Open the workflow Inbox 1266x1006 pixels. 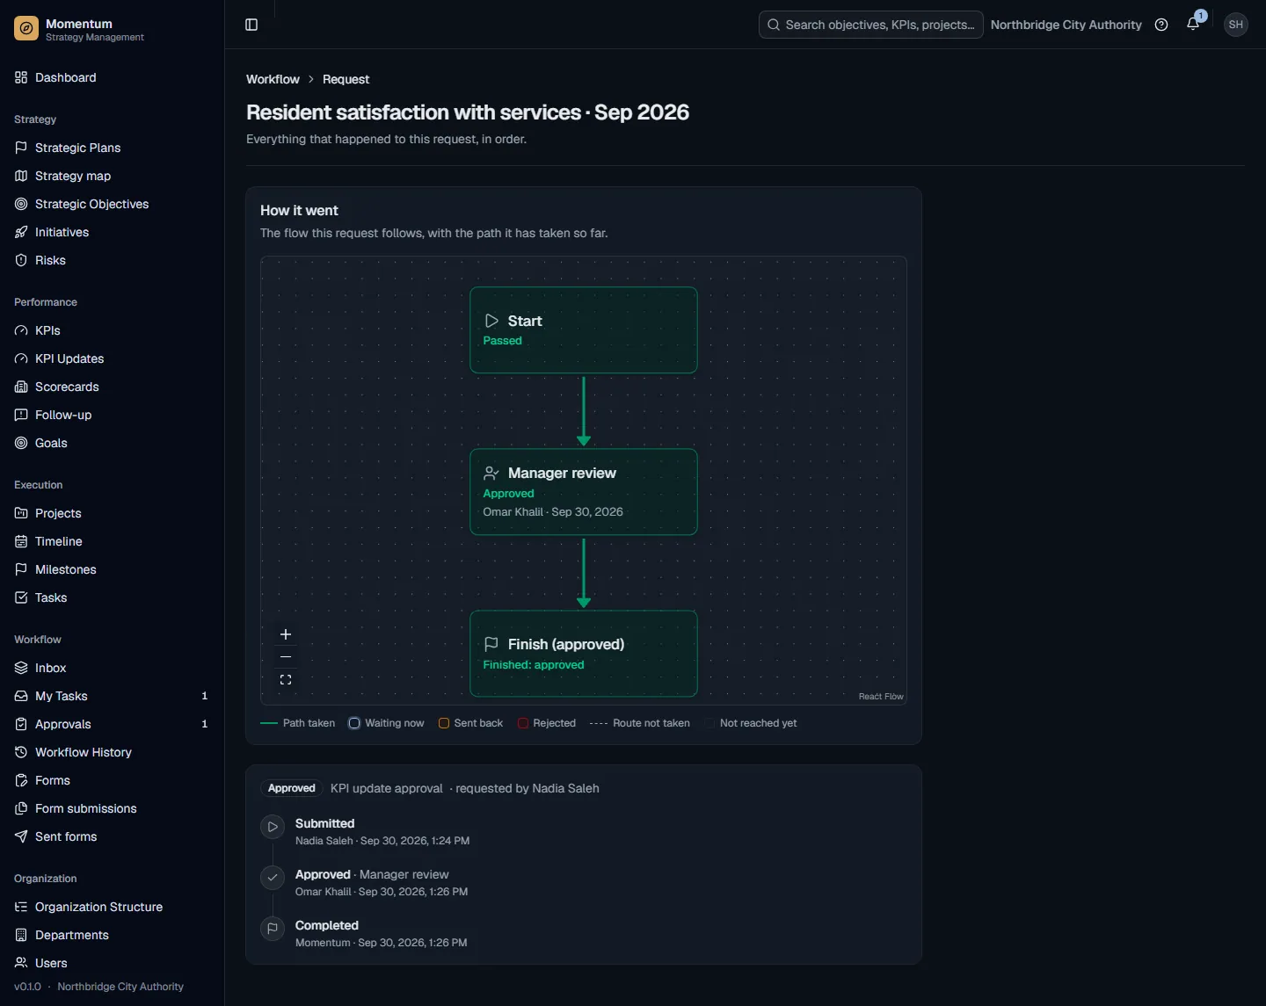point(112,668)
